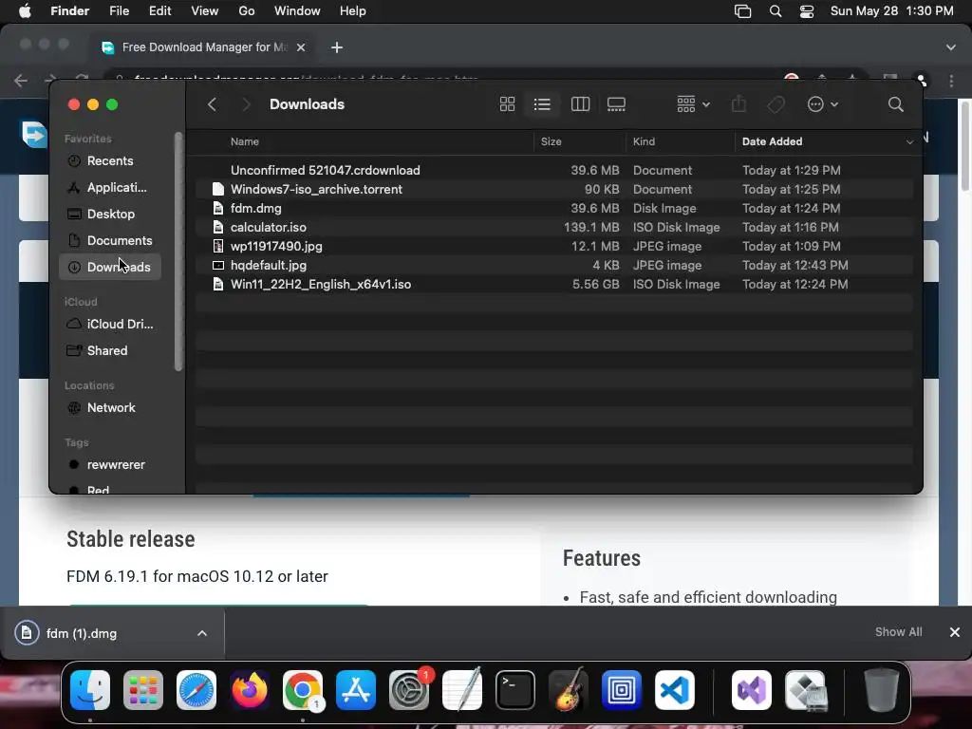Expand Chrome tab search chevron
Viewport: 972px width, 729px height.
[951, 47]
